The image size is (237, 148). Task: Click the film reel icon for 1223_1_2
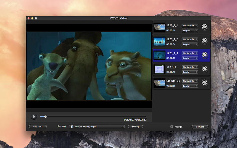(204, 41)
